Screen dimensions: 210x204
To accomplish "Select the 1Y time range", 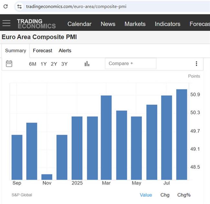I will 44,64.
